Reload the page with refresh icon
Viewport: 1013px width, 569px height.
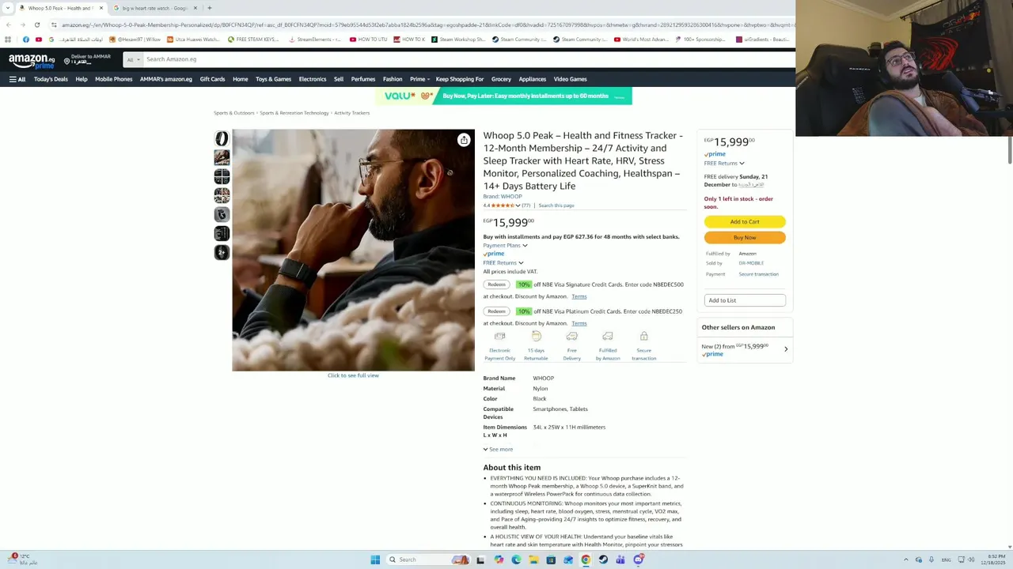click(x=36, y=24)
